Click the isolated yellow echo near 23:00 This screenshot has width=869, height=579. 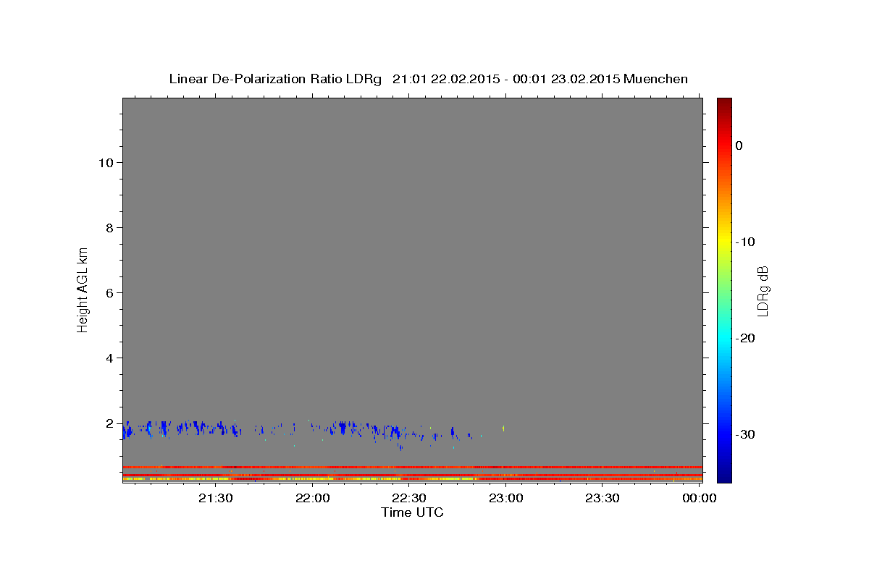(503, 428)
